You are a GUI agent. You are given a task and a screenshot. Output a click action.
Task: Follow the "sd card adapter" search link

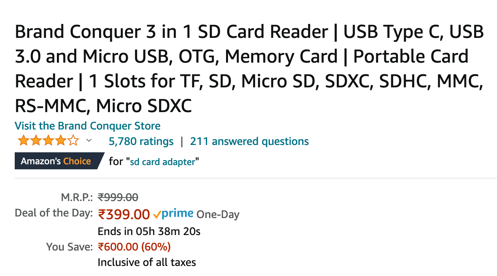pos(162,162)
